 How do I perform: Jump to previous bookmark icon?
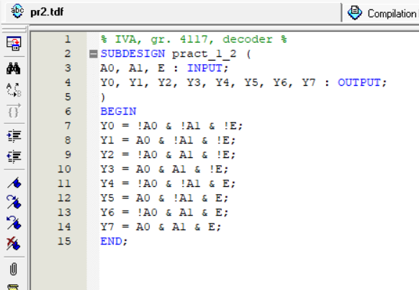[14, 223]
